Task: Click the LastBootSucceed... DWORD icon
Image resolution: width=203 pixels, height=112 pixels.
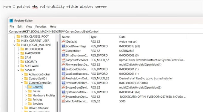Action: (x=63, y=74)
